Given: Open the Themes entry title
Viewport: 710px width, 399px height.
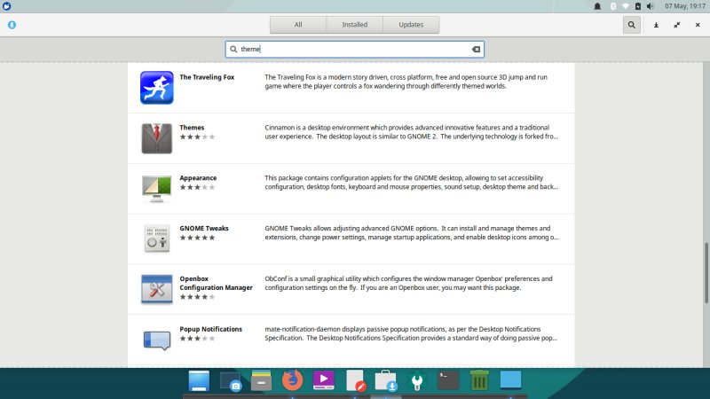Looking at the screenshot, I should pyautogui.click(x=192, y=128).
